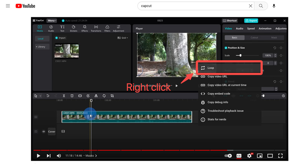Play the video using the play button
This screenshot has width=292, height=164.
tap(38, 156)
